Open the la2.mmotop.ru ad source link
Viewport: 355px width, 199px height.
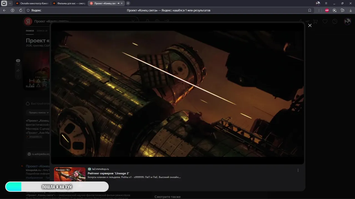100,169
